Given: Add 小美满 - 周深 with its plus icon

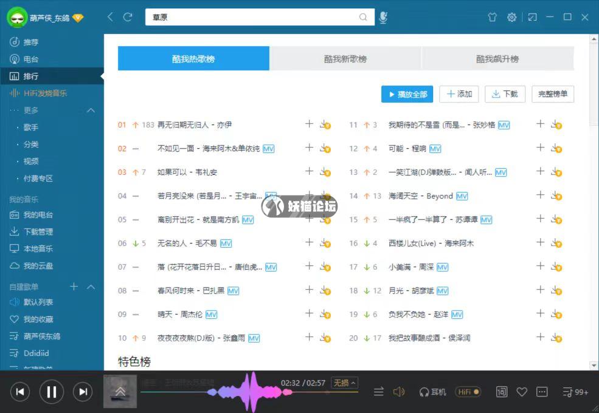Looking at the screenshot, I should 540,266.
